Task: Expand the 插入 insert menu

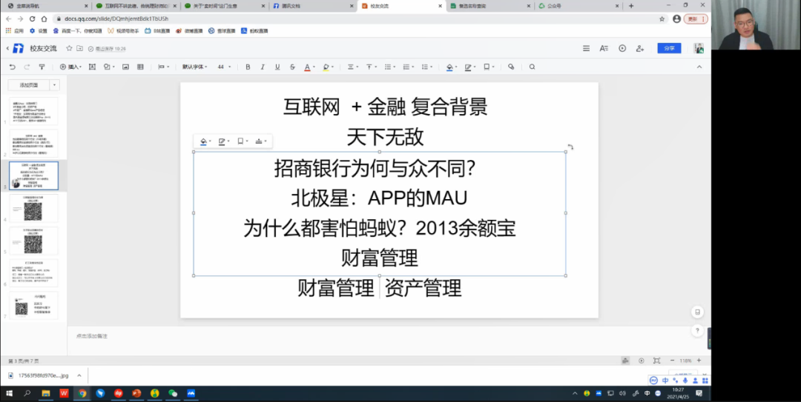Action: (x=71, y=67)
